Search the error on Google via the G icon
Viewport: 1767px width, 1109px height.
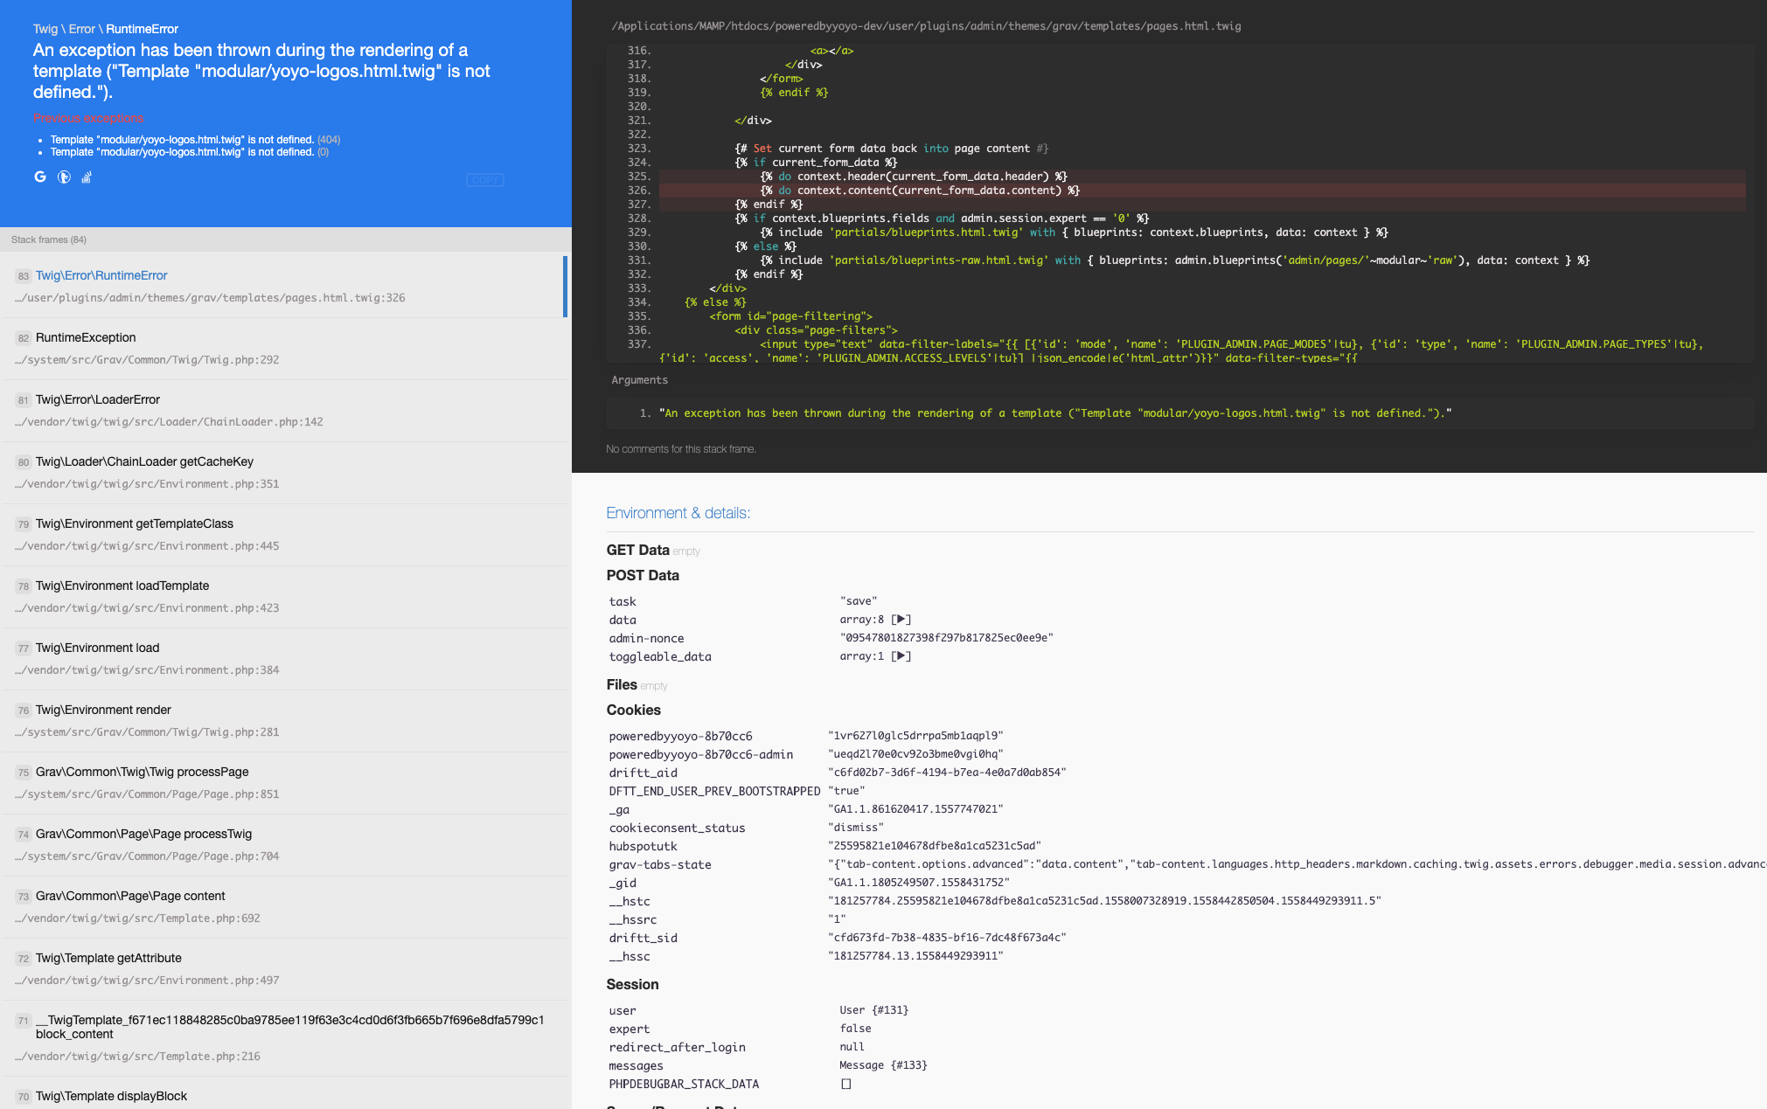click(40, 177)
